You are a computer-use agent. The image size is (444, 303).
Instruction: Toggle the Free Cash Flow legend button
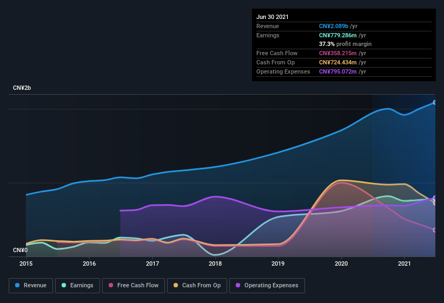point(134,286)
